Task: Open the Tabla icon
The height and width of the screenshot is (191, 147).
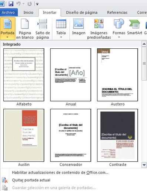Action: tap(61, 24)
